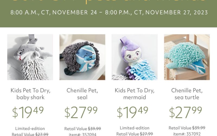
Task: Click item number 357094
Action: (82, 134)
